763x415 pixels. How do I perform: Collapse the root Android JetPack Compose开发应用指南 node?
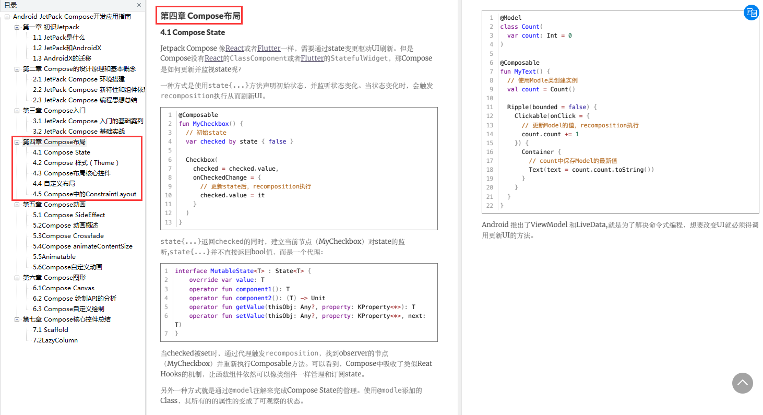[7, 17]
